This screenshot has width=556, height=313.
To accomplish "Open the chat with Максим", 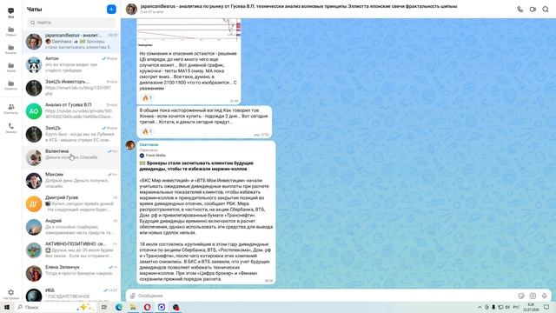I will click(71, 180).
